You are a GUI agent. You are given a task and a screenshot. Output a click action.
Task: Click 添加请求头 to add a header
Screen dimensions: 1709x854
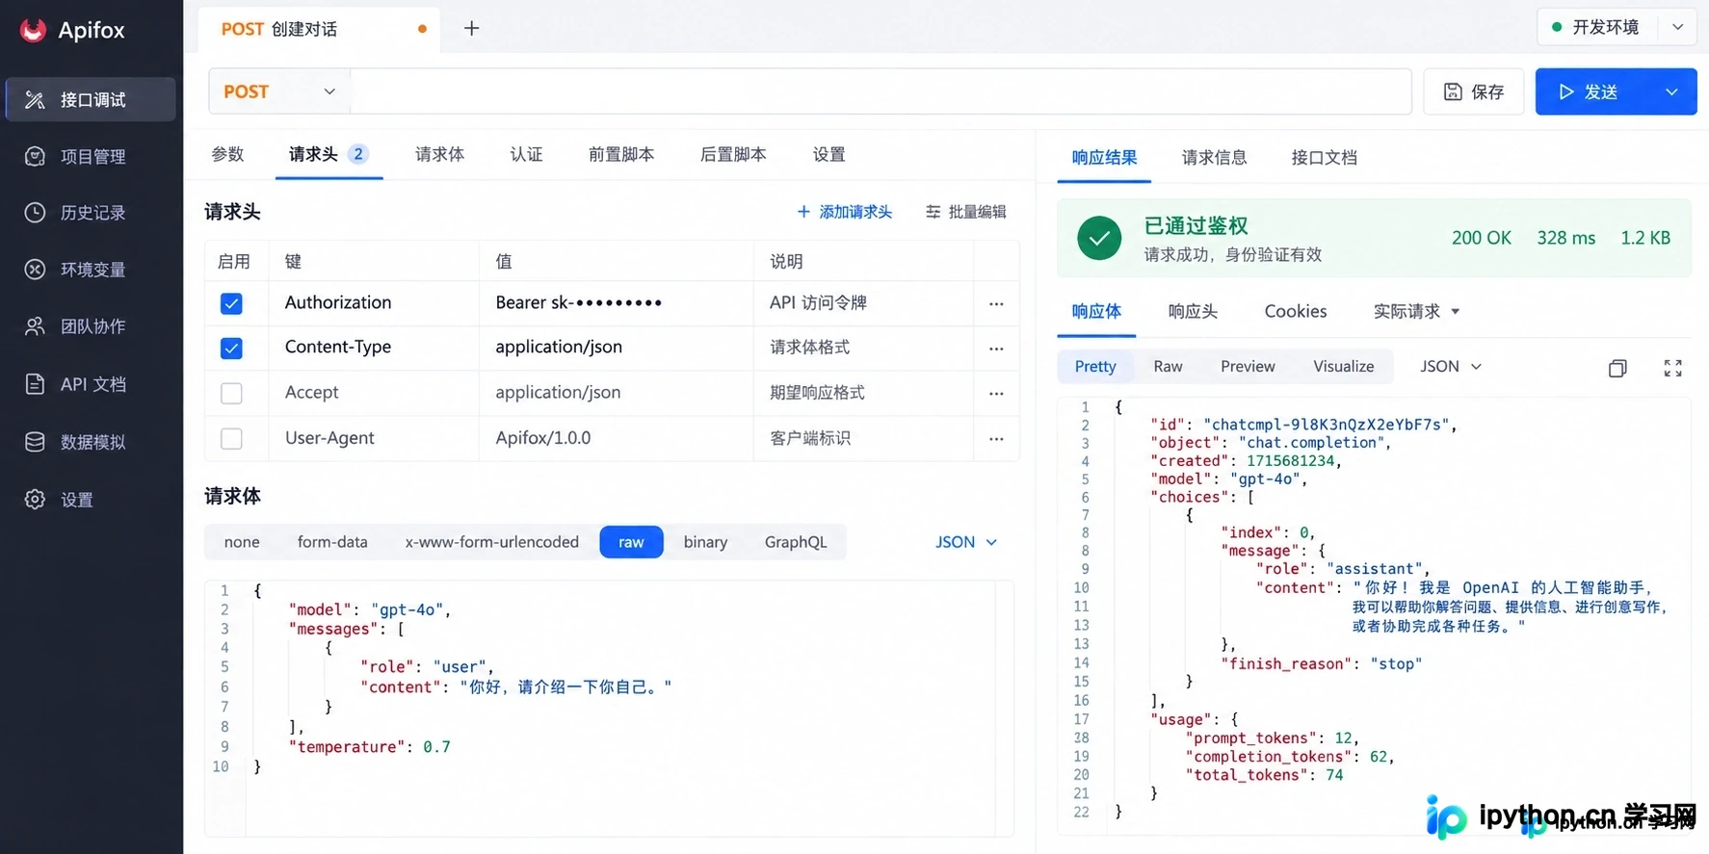point(845,212)
